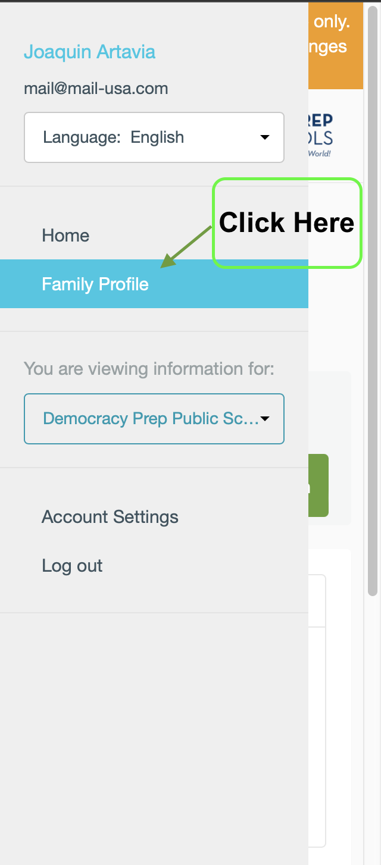Click the green arrow pointing at Family Profile

click(186, 246)
